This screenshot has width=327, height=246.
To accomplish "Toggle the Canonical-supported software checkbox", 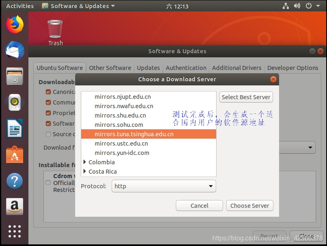I will pos(48,92).
